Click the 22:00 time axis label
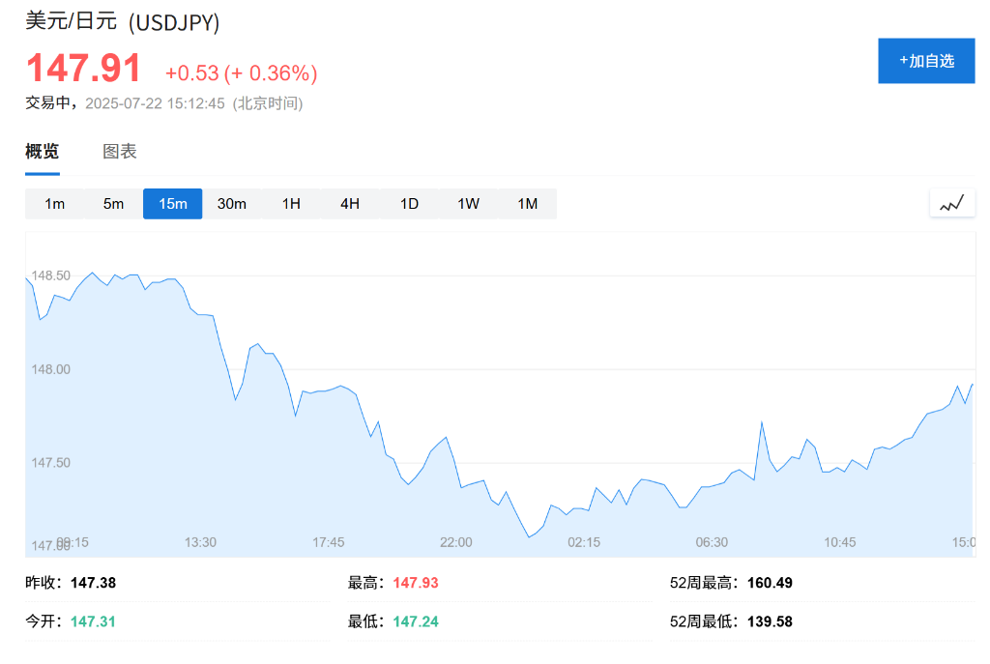The width and height of the screenshot is (990, 664). coord(456,542)
